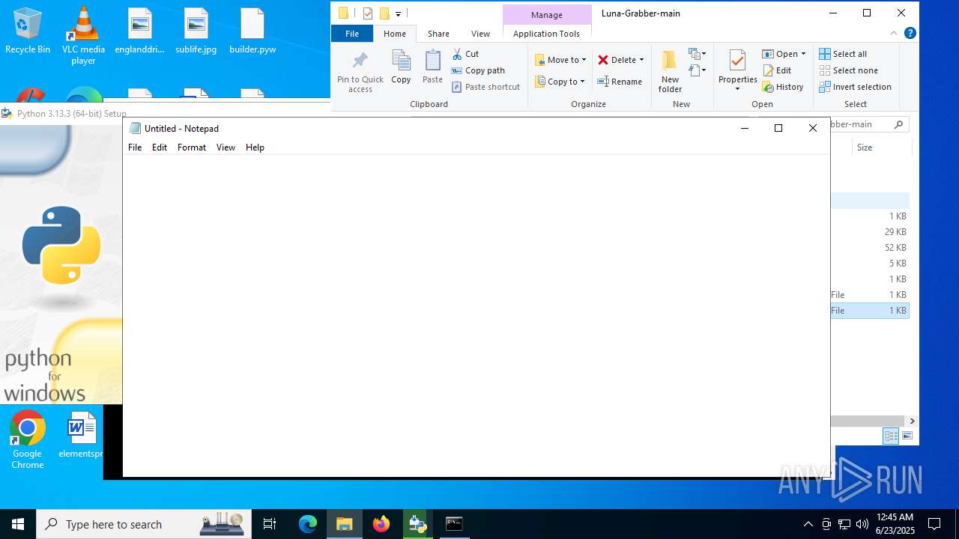The height and width of the screenshot is (539, 959).
Task: Open VLC media player desktop shortcut
Action: point(83,35)
